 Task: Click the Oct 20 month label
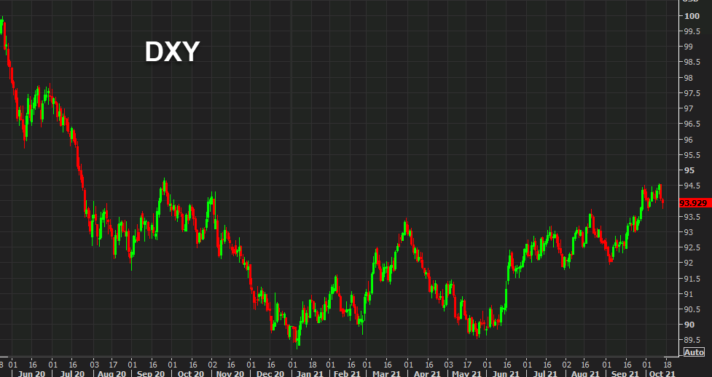click(191, 373)
